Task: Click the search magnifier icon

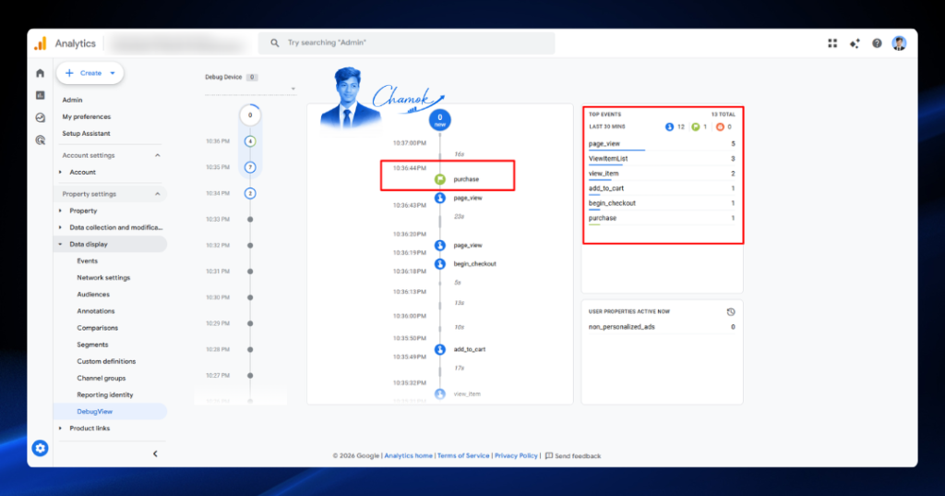Action: pyautogui.click(x=275, y=42)
